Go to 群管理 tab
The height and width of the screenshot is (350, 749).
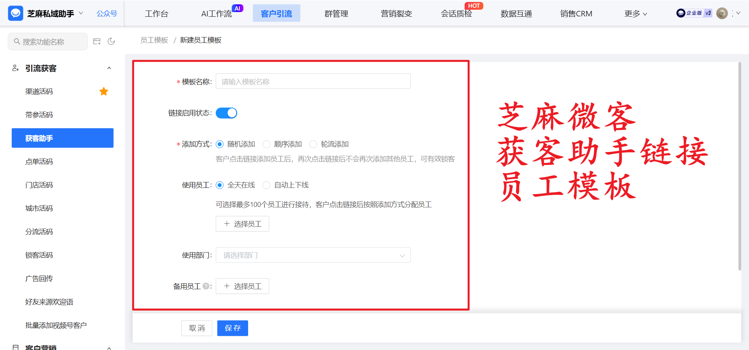pos(336,14)
